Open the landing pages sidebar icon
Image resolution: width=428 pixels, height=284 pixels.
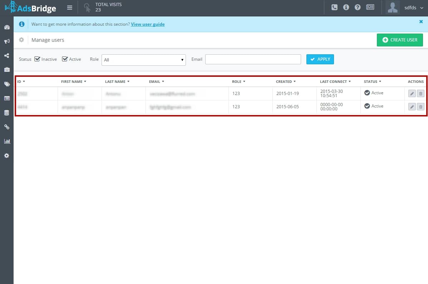(7, 98)
